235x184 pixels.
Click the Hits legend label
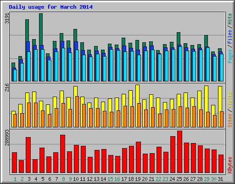(229, 19)
